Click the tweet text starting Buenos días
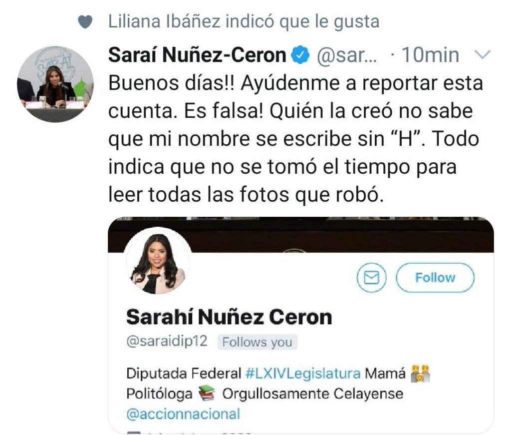Image resolution: width=511 pixels, height=435 pixels. (295, 138)
